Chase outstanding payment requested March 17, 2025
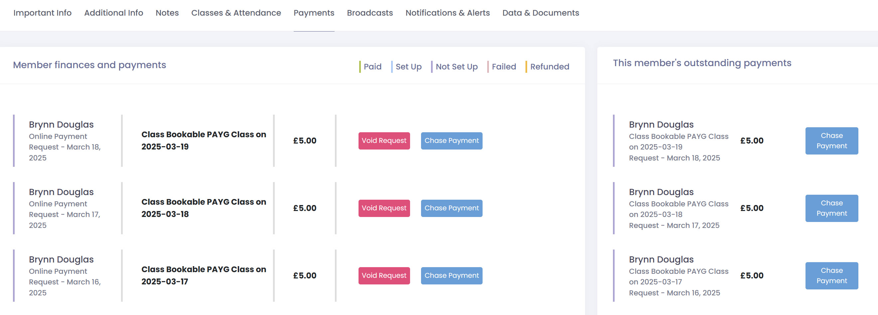 click(831, 208)
